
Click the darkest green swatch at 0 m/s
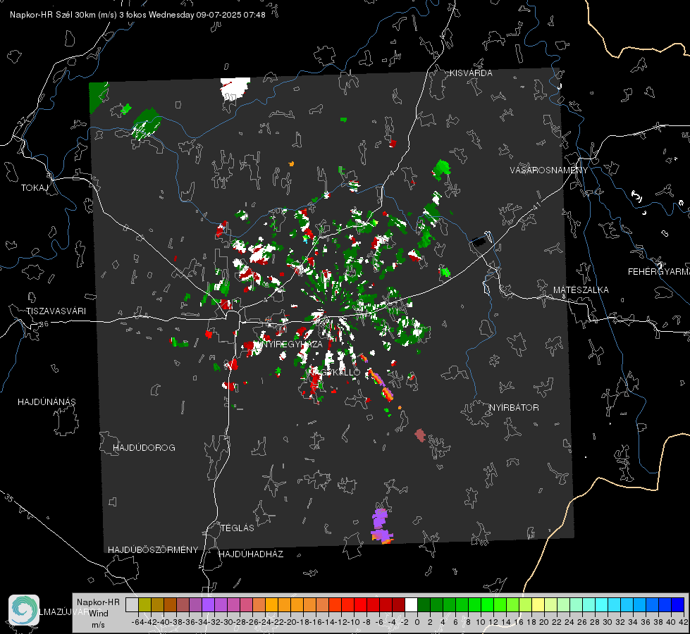pyautogui.click(x=424, y=604)
